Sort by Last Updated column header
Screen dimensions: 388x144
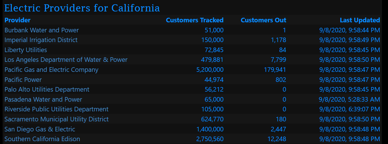[x=360, y=20]
